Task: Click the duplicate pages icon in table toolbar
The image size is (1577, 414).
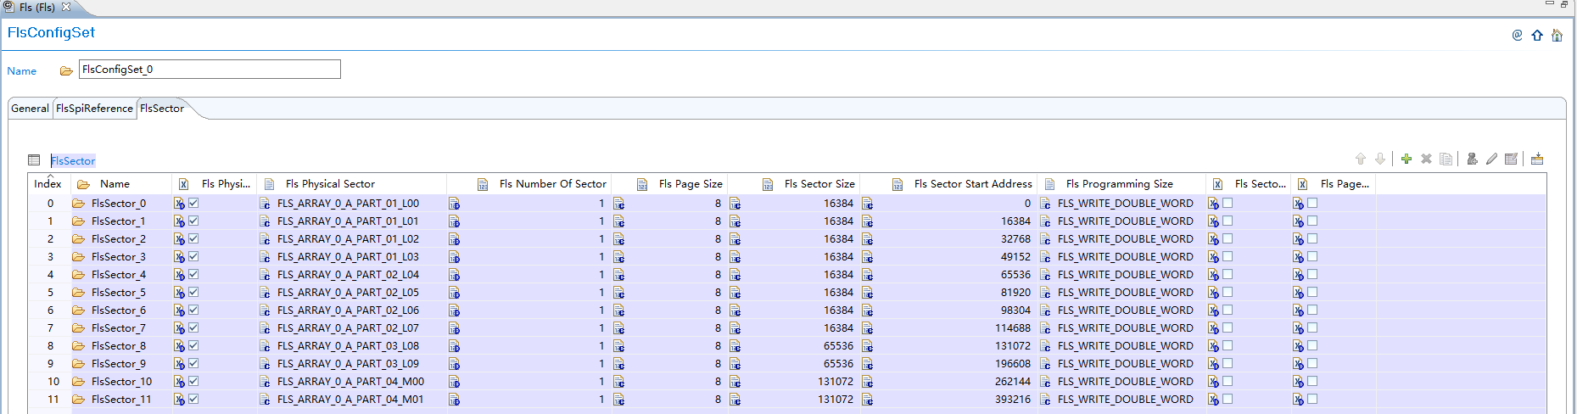Action: click(x=1446, y=159)
